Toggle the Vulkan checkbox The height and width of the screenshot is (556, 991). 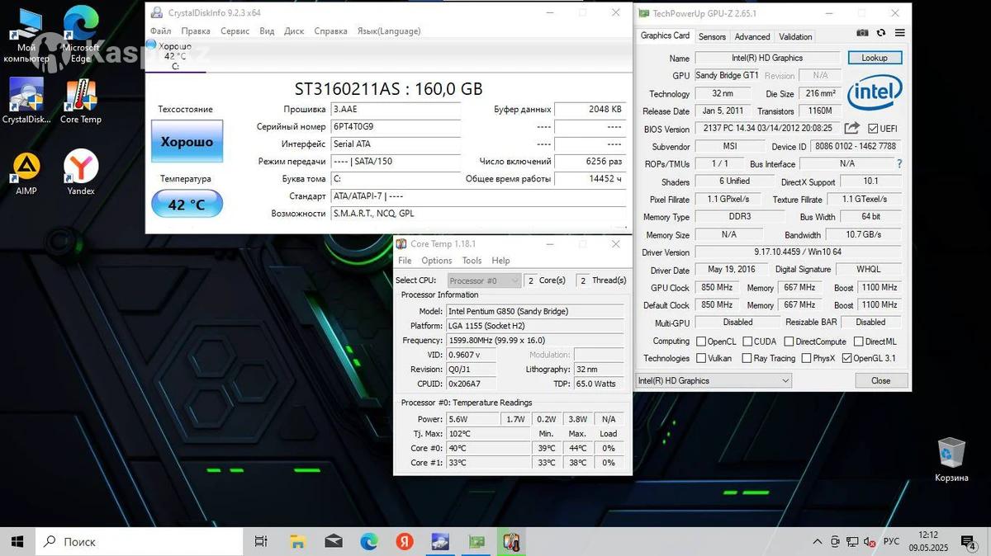coord(701,358)
